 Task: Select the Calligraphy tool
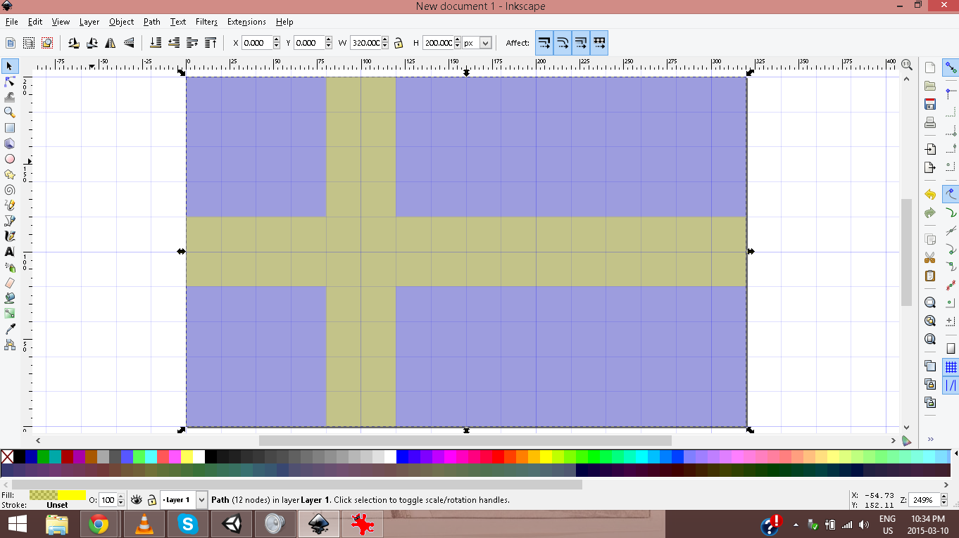tap(10, 236)
